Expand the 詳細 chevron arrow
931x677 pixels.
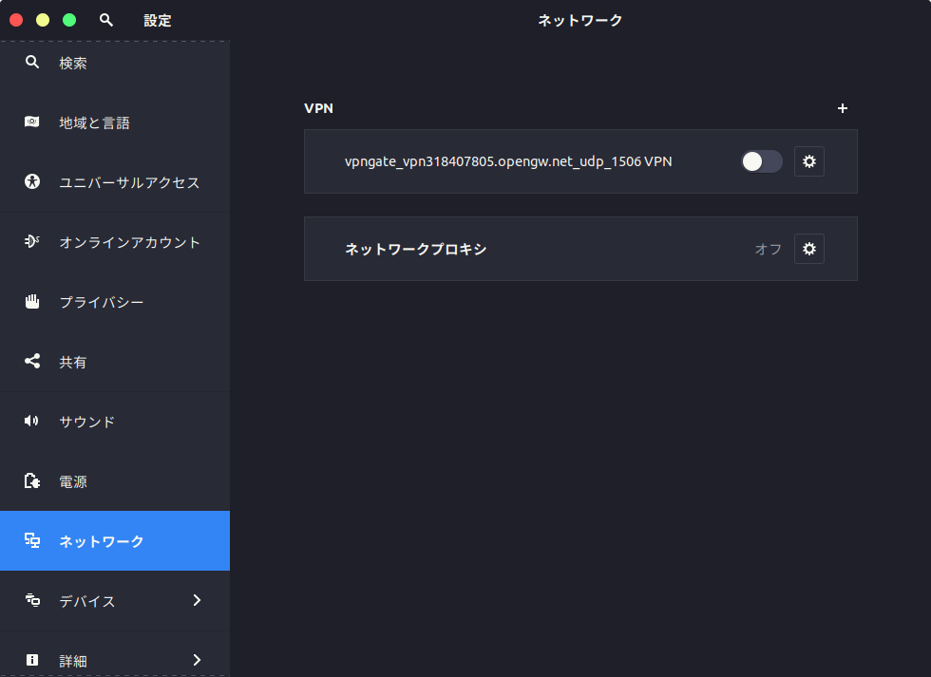click(x=197, y=660)
